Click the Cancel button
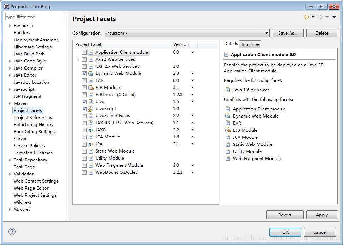This screenshot has width=343, height=245. [320, 232]
